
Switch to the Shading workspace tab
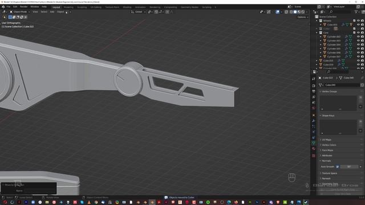(x=127, y=7)
